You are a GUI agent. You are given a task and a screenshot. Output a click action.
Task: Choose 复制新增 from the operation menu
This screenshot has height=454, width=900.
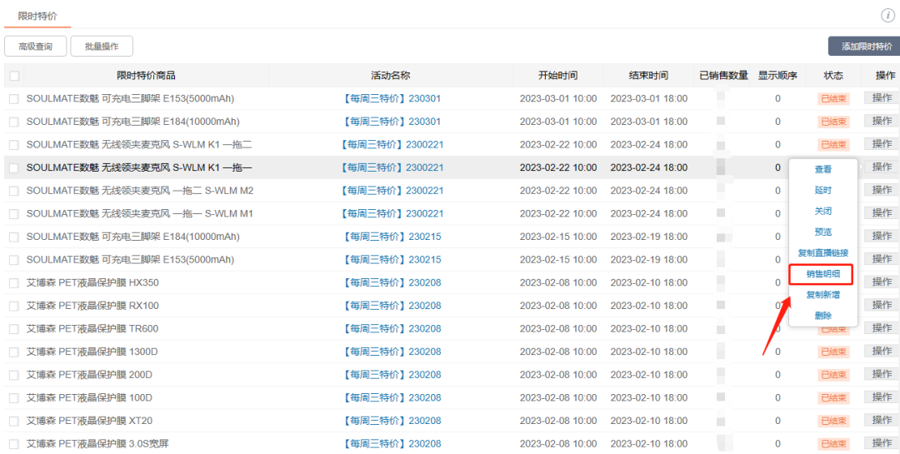point(823,295)
